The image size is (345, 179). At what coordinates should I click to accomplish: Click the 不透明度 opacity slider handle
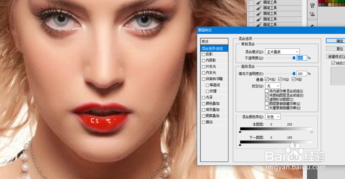coord(294,58)
